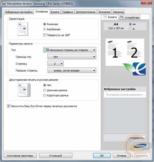The image size is (154, 162).
Task: Click the Отмена button
Action: [122, 156]
